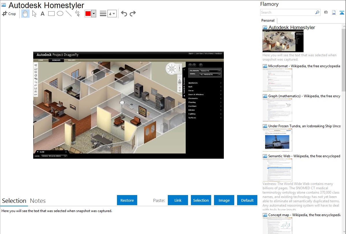
Task: Click the icebreaking ship thumbnail
Action: (277, 140)
